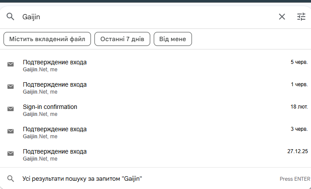Open the 'Sign-in confirmation' email
Viewport: 311px width, 189px height.
pos(155,110)
